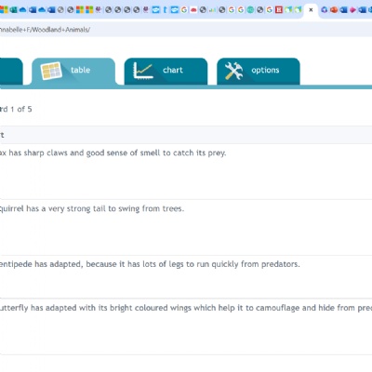Open the bar chart favicon tab

(x=212, y=10)
